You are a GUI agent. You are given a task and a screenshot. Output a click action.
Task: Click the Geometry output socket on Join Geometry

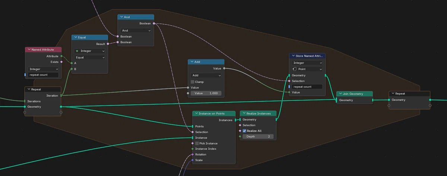tap(372, 100)
